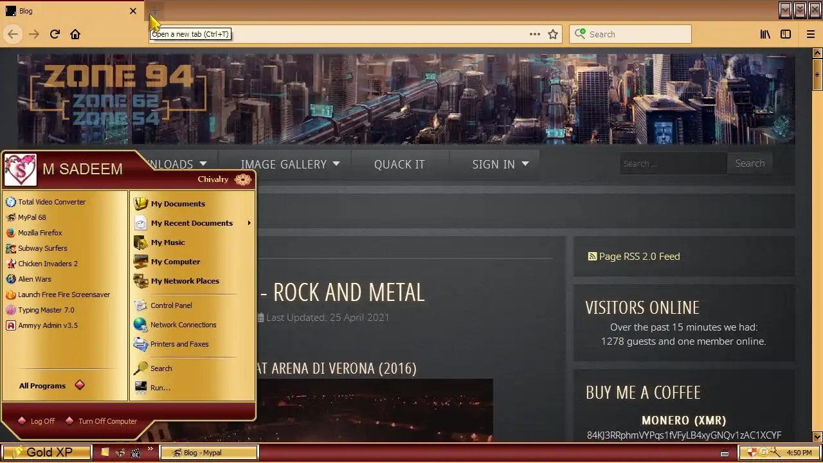Launch MyPal 68 from Start menu
Image resolution: width=823 pixels, height=463 pixels.
pos(26,217)
